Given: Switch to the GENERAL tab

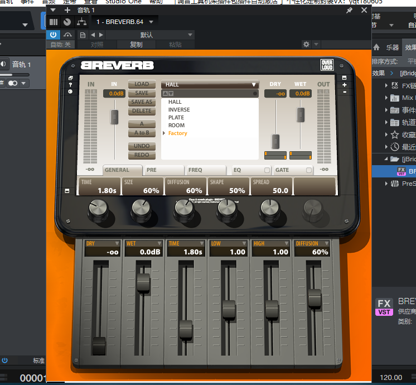Looking at the screenshot, I should coord(122,170).
